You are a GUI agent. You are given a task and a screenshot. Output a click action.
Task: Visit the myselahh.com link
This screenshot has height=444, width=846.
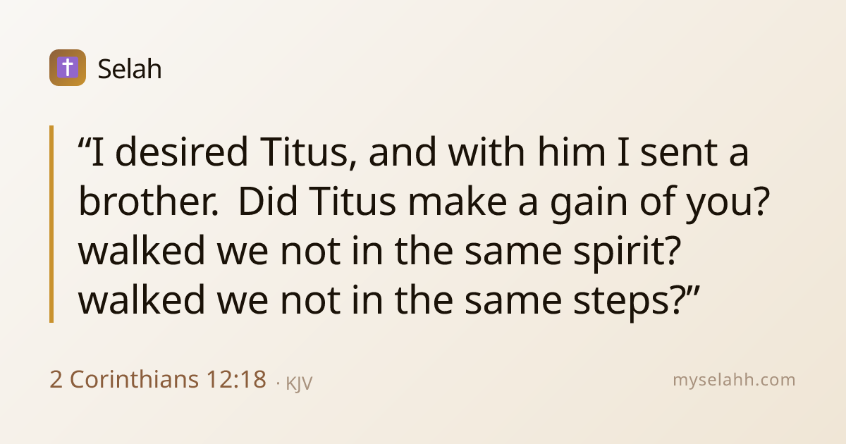click(734, 380)
